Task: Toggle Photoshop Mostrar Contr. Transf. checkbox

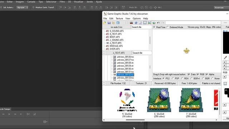Action: (x=33, y=8)
